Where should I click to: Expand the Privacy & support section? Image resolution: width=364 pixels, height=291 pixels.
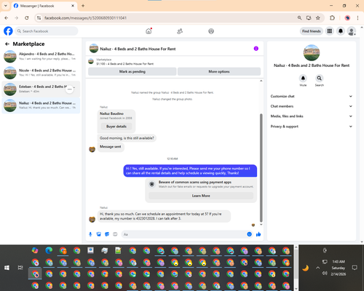(312, 127)
